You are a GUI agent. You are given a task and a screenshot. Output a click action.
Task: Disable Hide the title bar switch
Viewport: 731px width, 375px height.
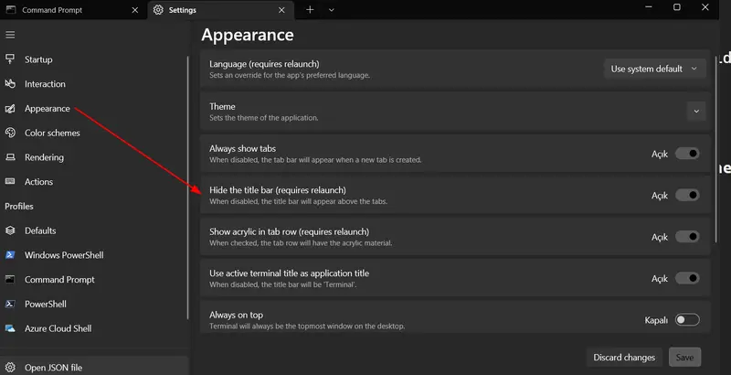point(687,195)
